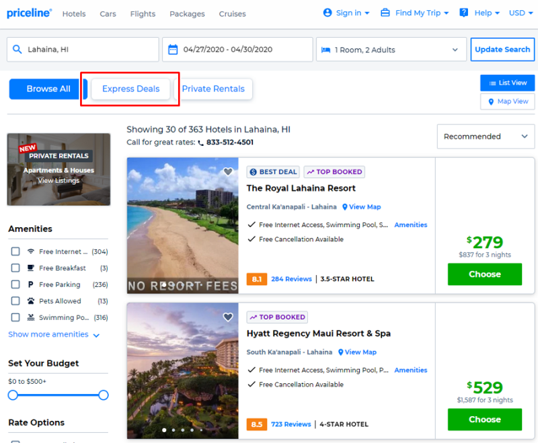Click the Free Parking P icon
The image size is (538, 443).
click(31, 284)
